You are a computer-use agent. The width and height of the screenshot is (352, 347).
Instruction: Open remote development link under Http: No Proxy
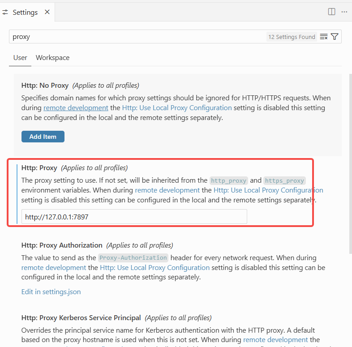(76, 108)
